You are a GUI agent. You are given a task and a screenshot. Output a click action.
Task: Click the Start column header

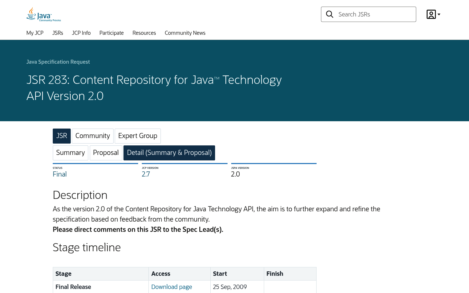237,274
